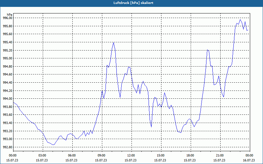Viewport: 263px width, 164px height.
Task: Click the 03:00 time axis label
Action: [x=43, y=155]
